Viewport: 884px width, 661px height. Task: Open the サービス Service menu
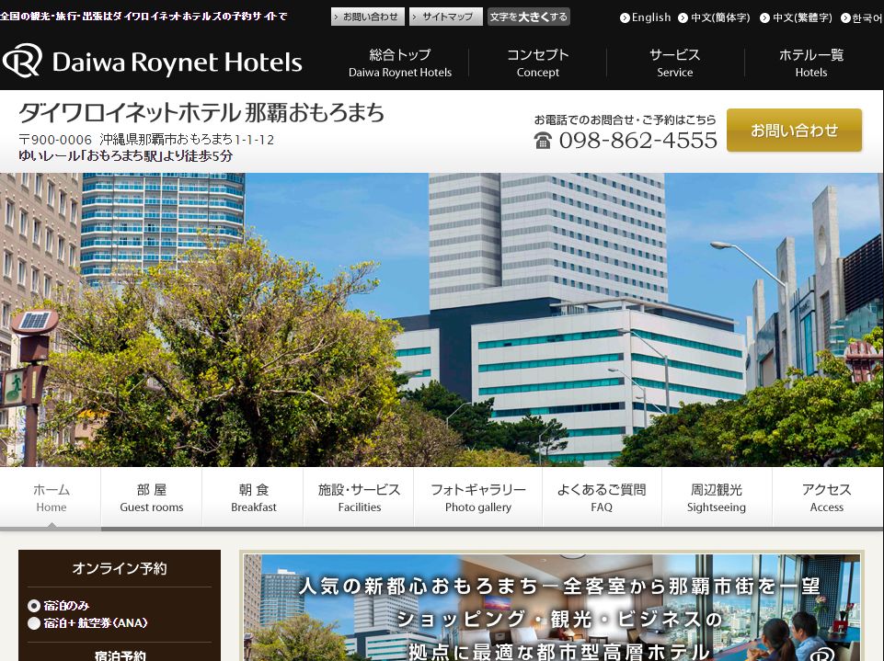(675, 63)
